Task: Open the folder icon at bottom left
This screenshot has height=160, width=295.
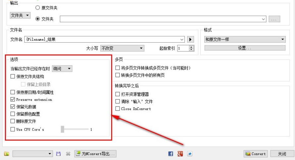Action: click(7, 154)
